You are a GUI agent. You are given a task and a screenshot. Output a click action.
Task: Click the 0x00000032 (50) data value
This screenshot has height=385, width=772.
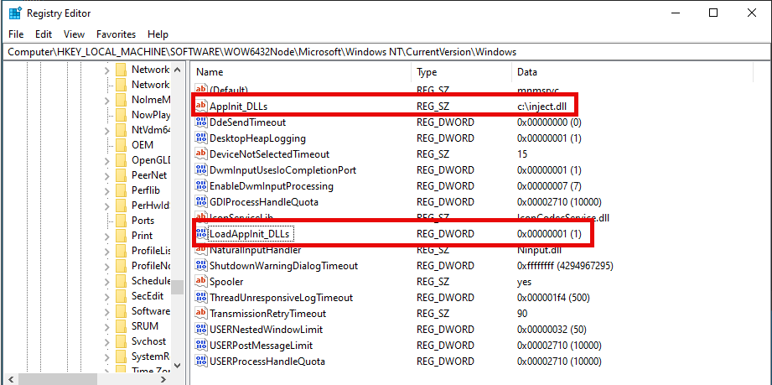coord(551,330)
